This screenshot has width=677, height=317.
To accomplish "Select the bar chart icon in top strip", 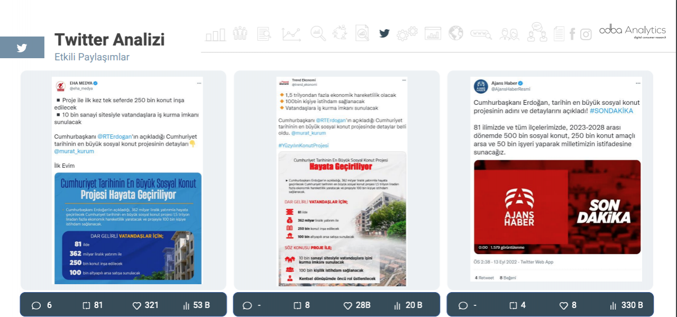I will click(x=215, y=34).
